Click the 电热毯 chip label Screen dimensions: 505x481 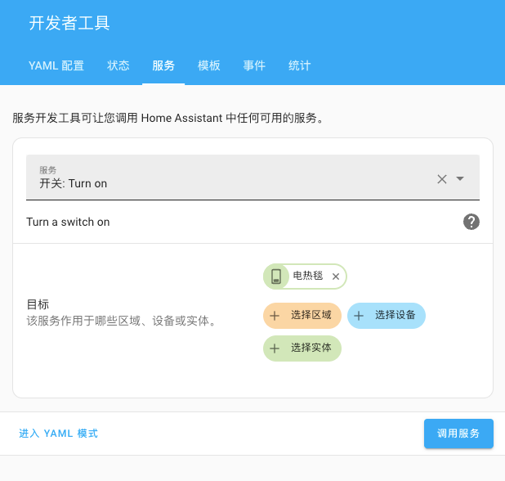(x=308, y=276)
